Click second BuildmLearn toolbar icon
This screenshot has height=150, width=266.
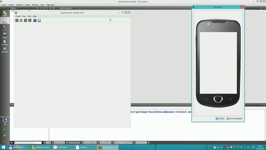pos(21,20)
